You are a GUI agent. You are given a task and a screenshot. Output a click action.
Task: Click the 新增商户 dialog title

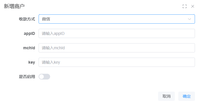[14, 6]
